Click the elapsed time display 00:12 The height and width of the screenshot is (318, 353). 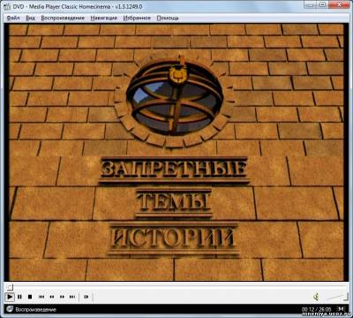[x=307, y=309]
